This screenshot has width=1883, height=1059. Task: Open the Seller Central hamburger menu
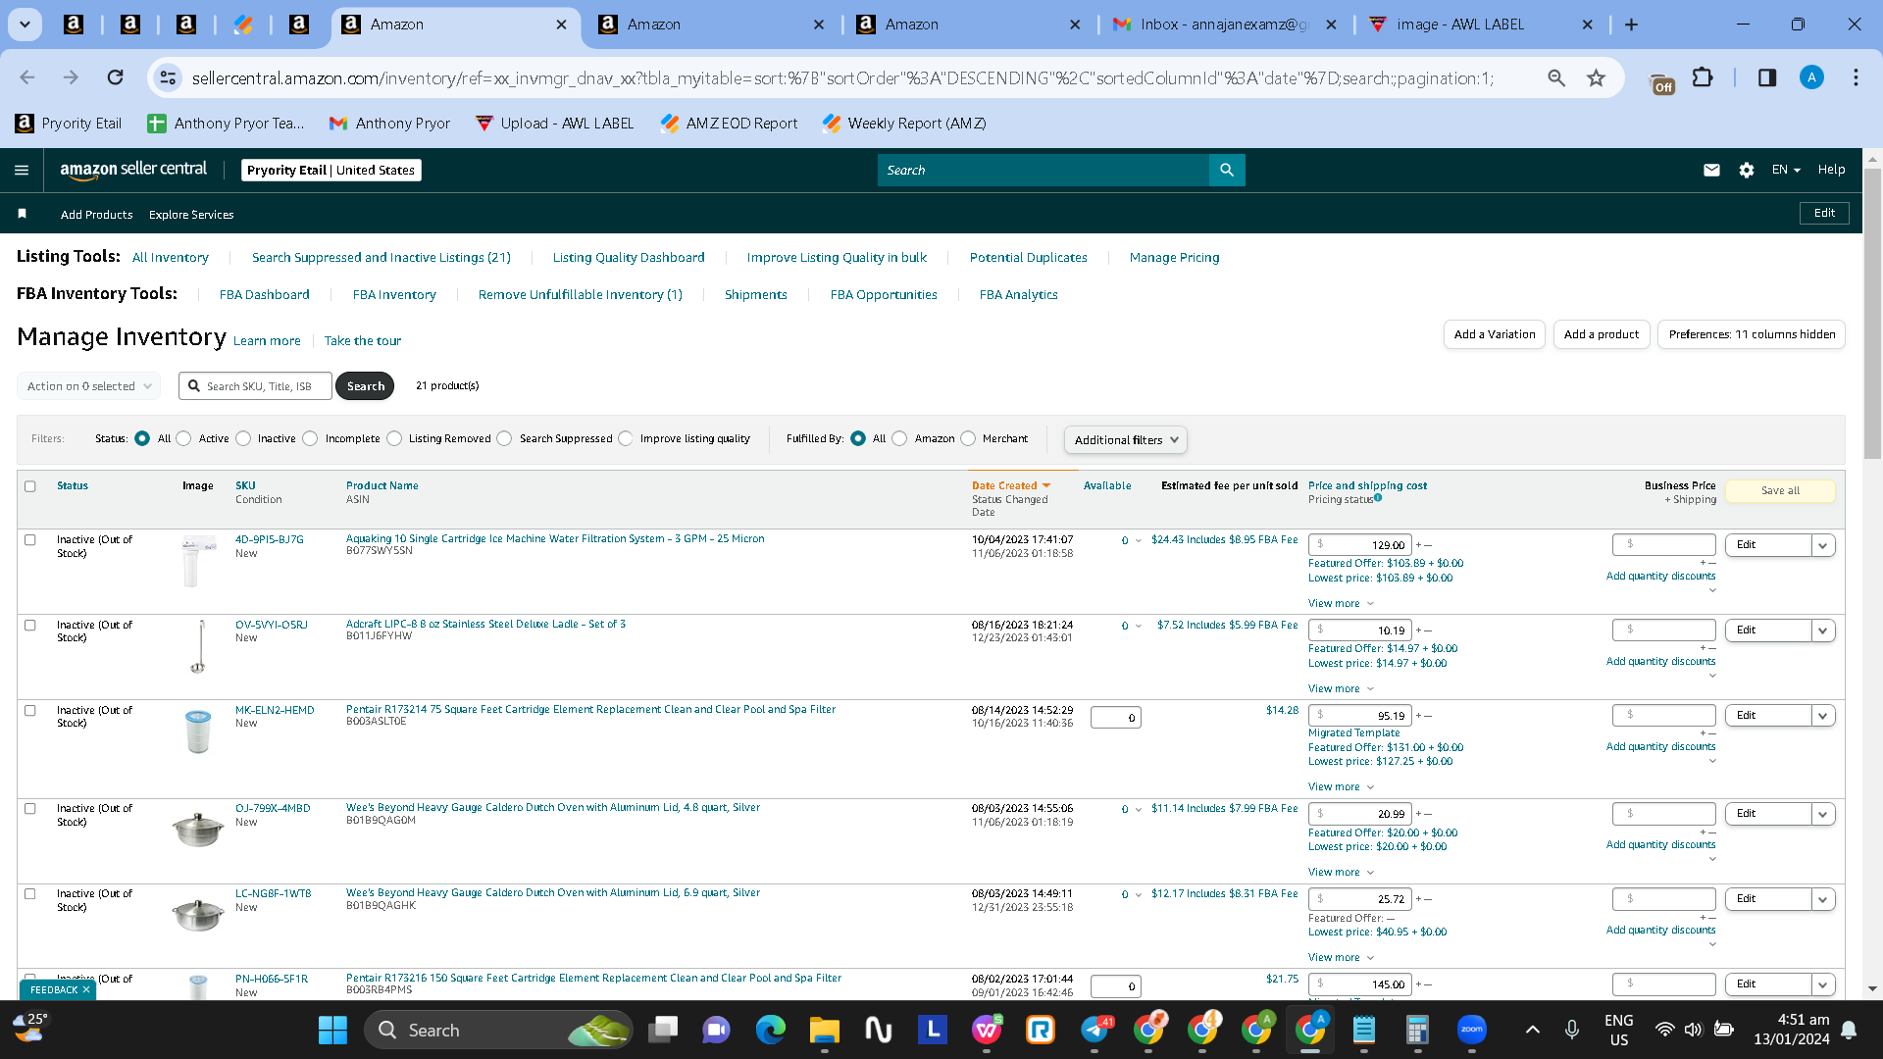(22, 170)
